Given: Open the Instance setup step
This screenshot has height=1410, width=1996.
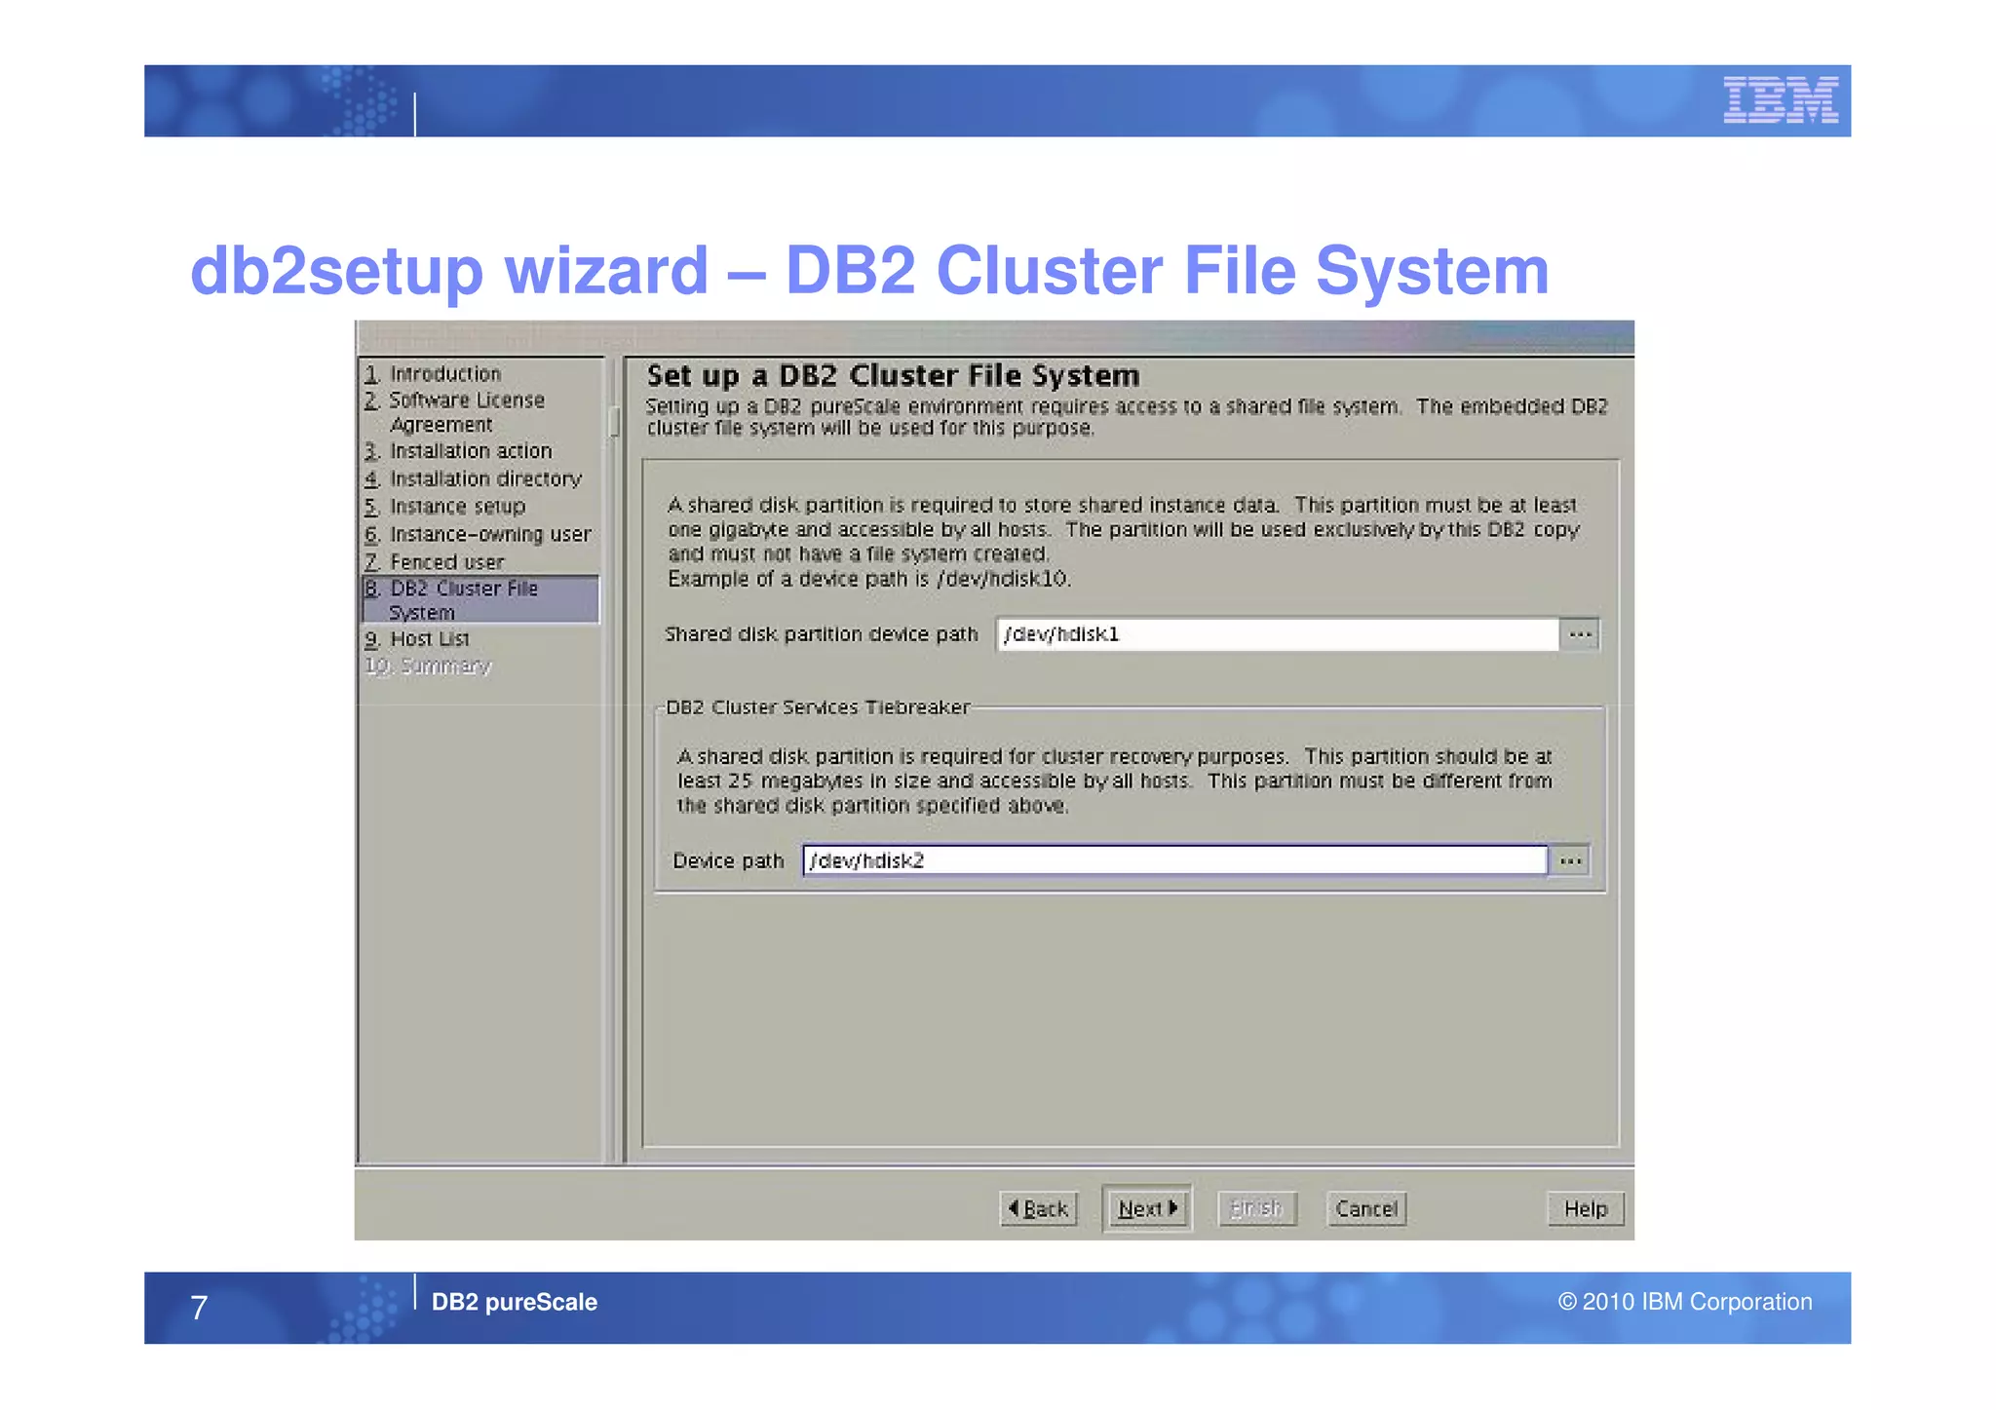Looking at the screenshot, I should pyautogui.click(x=444, y=507).
